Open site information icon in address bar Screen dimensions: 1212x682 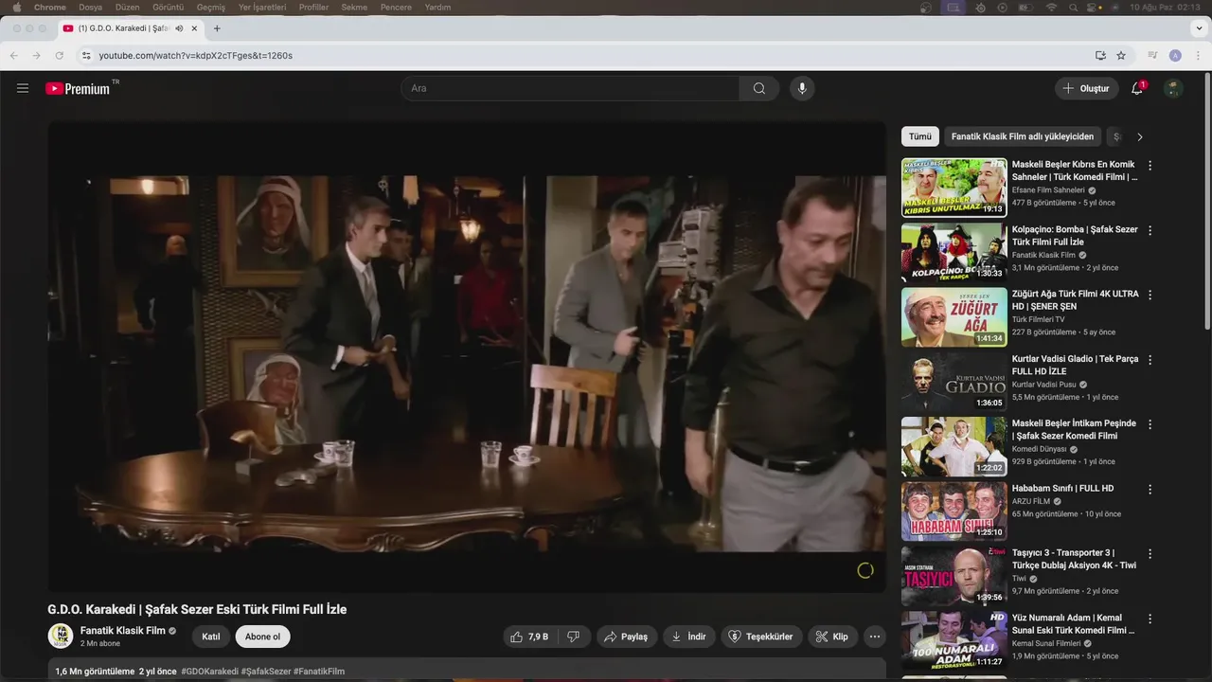pos(86,56)
